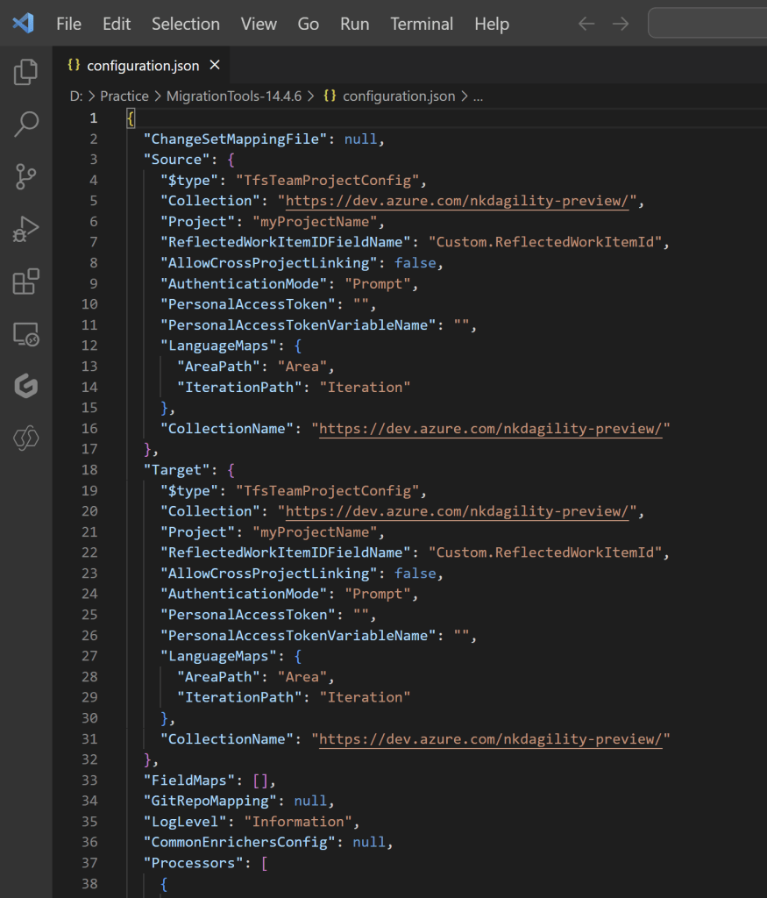Click the command center search box
The width and height of the screenshot is (767, 898).
point(707,24)
